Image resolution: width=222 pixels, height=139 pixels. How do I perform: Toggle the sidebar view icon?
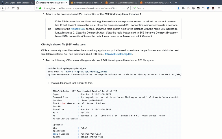203,8
